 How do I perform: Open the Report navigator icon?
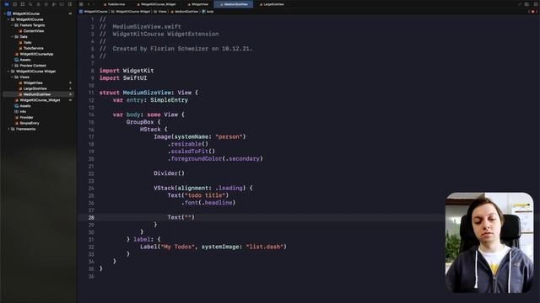(70, 4)
